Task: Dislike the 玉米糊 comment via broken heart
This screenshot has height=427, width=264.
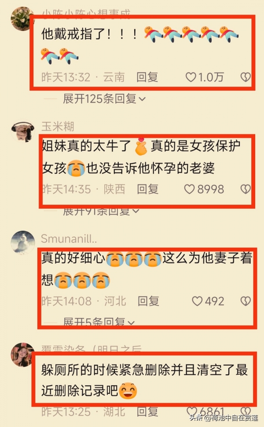Action: coord(246,189)
